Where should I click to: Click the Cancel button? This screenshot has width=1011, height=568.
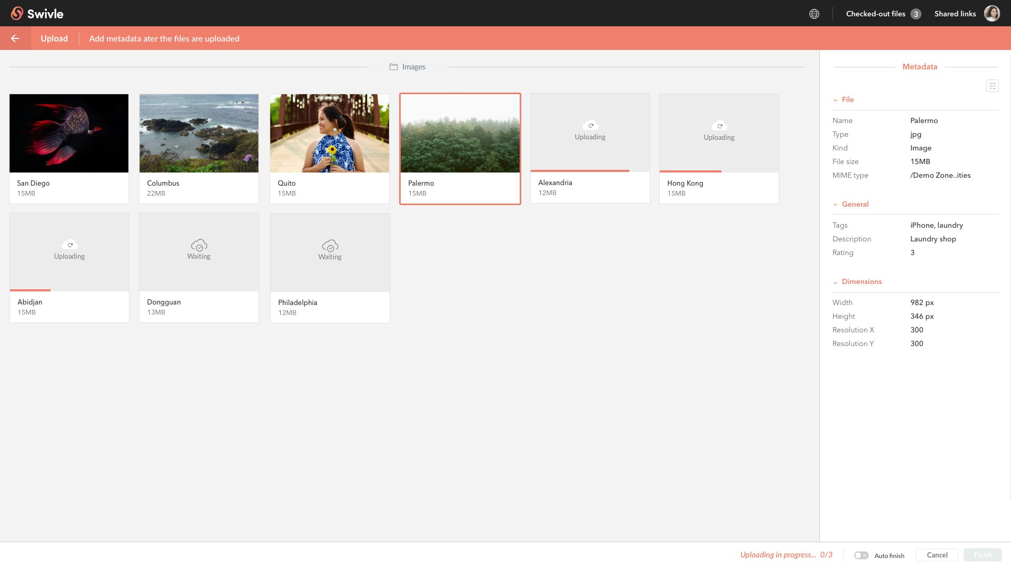coord(937,555)
